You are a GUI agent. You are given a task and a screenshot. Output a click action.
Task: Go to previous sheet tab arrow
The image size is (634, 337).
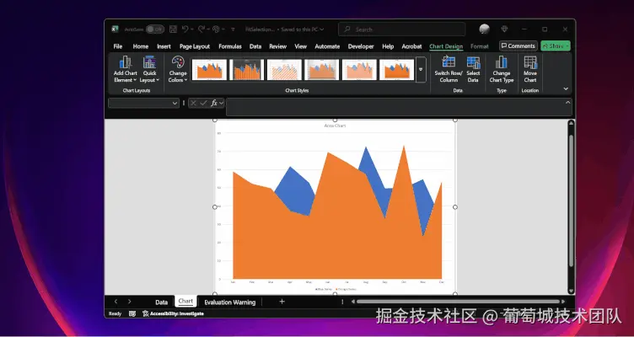coord(116,302)
